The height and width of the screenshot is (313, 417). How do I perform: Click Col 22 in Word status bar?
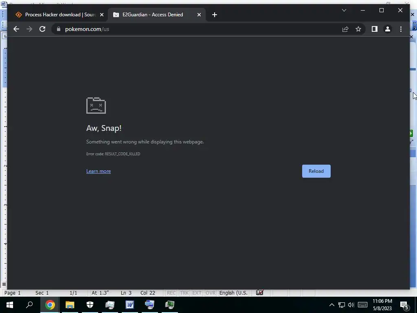pyautogui.click(x=147, y=293)
